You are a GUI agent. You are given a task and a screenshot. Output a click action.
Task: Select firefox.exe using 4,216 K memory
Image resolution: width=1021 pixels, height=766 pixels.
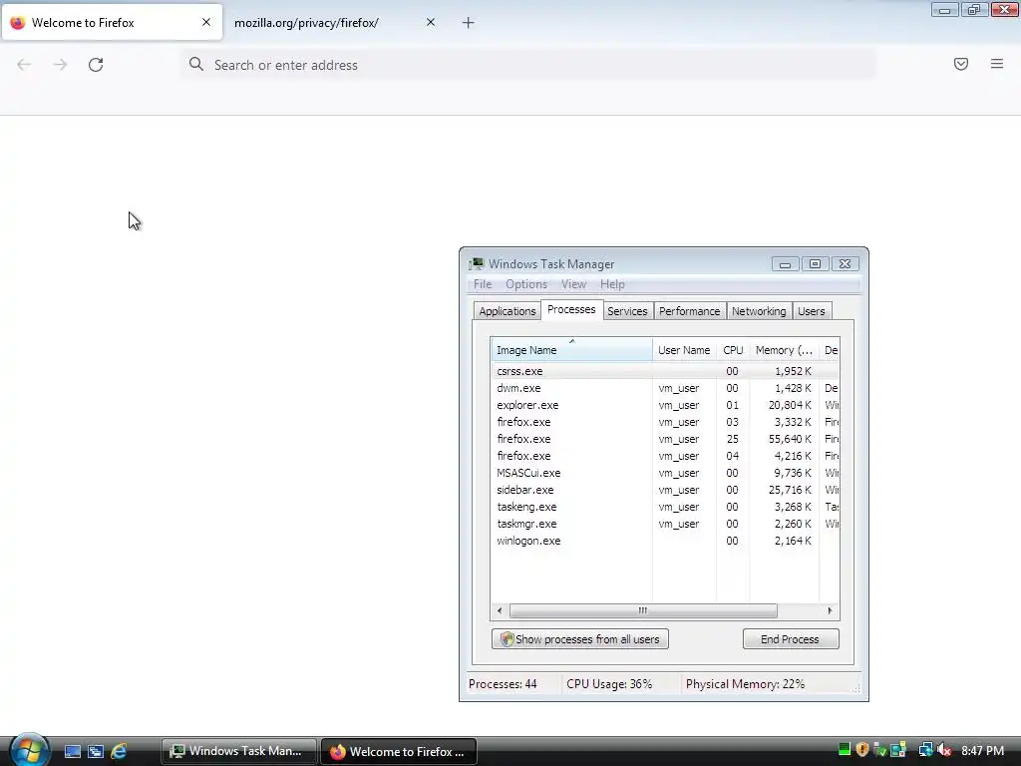click(x=665, y=455)
